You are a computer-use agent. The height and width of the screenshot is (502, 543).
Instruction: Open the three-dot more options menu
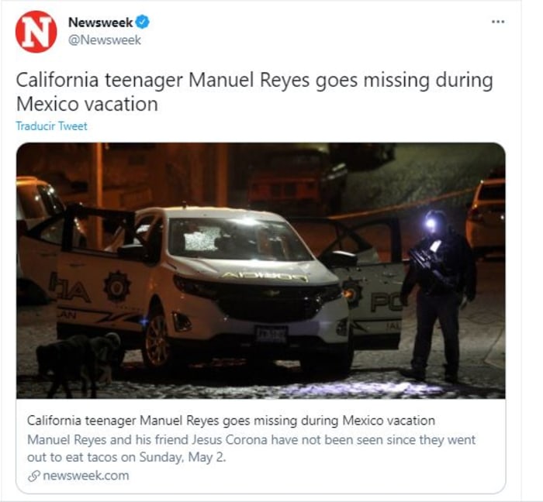tap(498, 22)
